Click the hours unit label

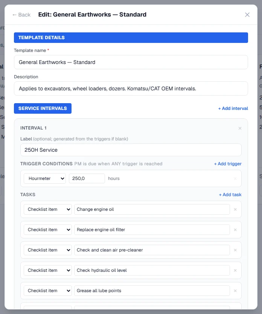click(114, 178)
